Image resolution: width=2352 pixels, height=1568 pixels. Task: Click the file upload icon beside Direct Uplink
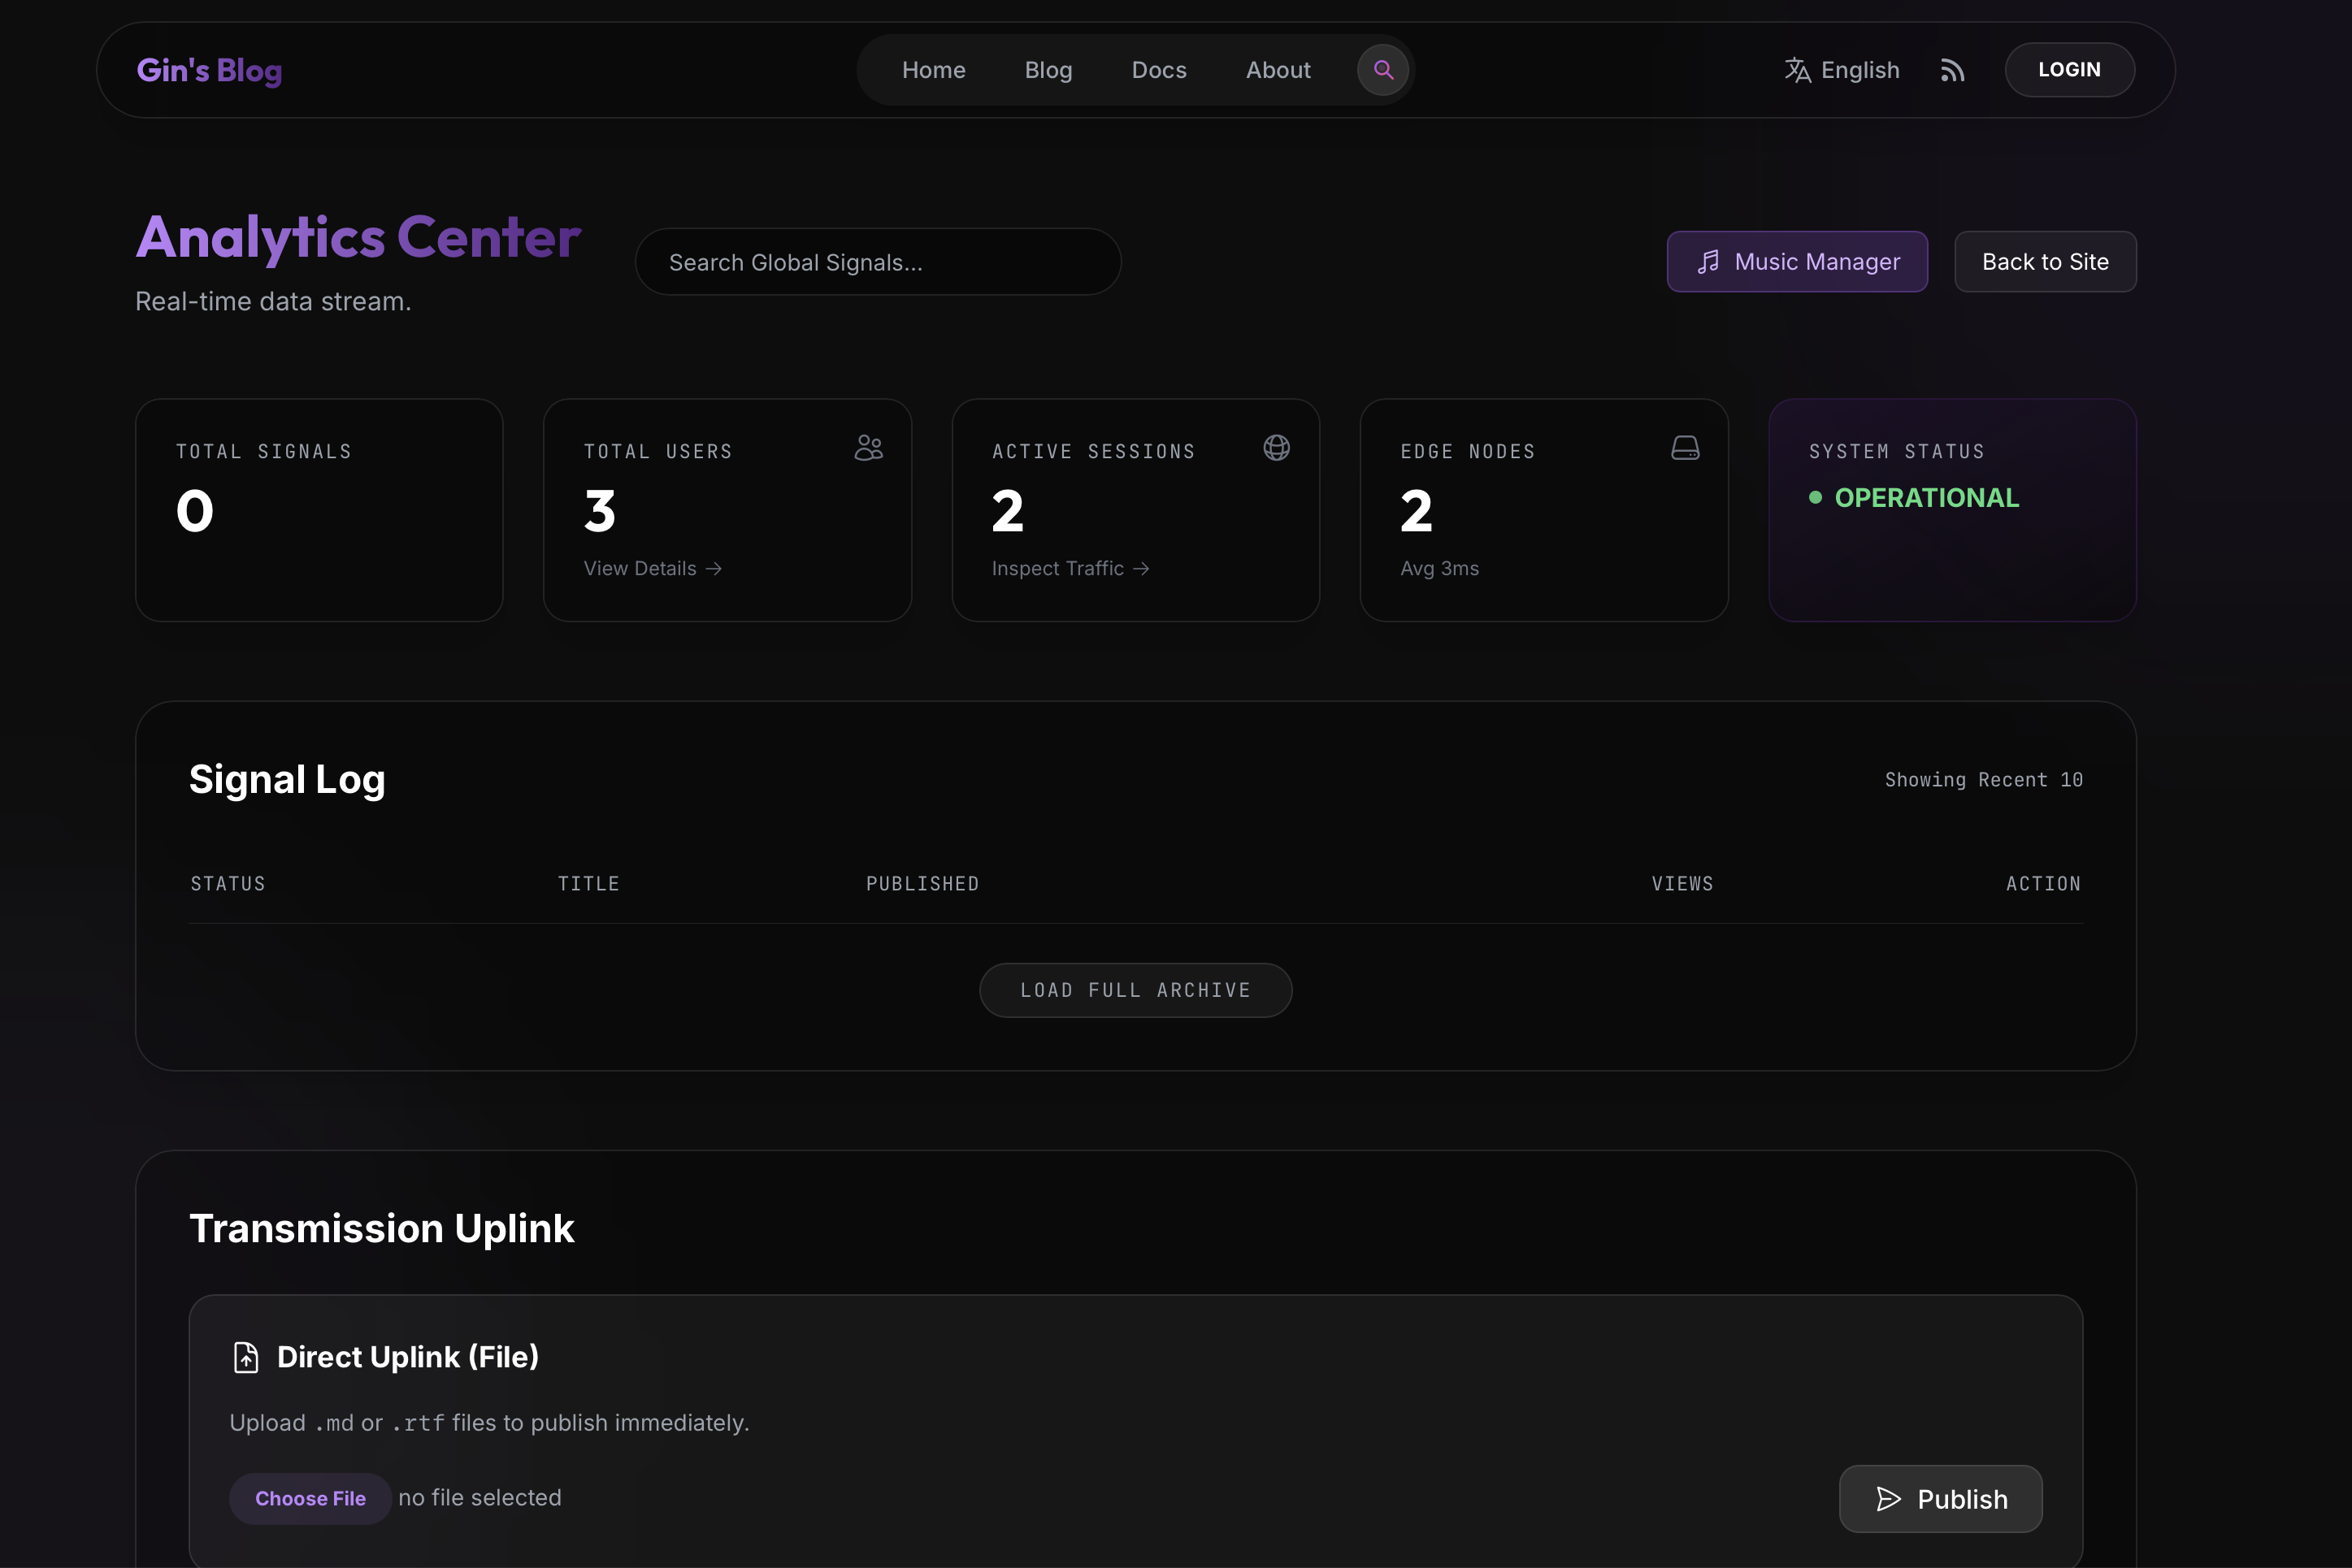click(246, 1357)
